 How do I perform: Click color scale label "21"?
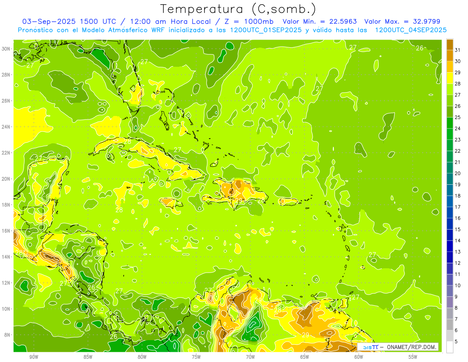(458, 162)
